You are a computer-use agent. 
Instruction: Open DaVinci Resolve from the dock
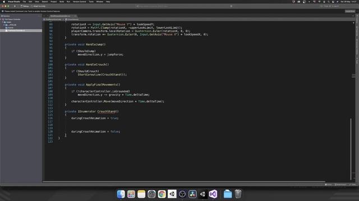pos(192,194)
